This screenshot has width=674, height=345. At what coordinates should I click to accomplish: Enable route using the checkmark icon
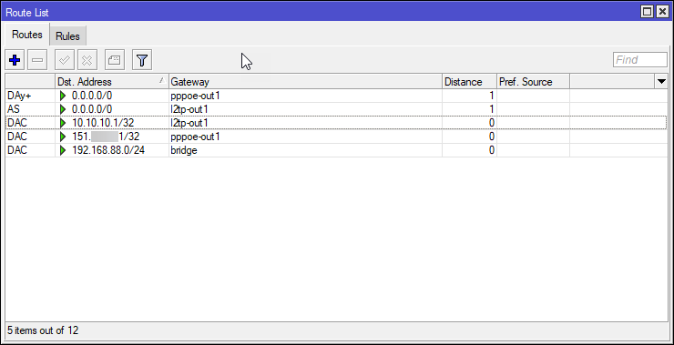[x=65, y=60]
